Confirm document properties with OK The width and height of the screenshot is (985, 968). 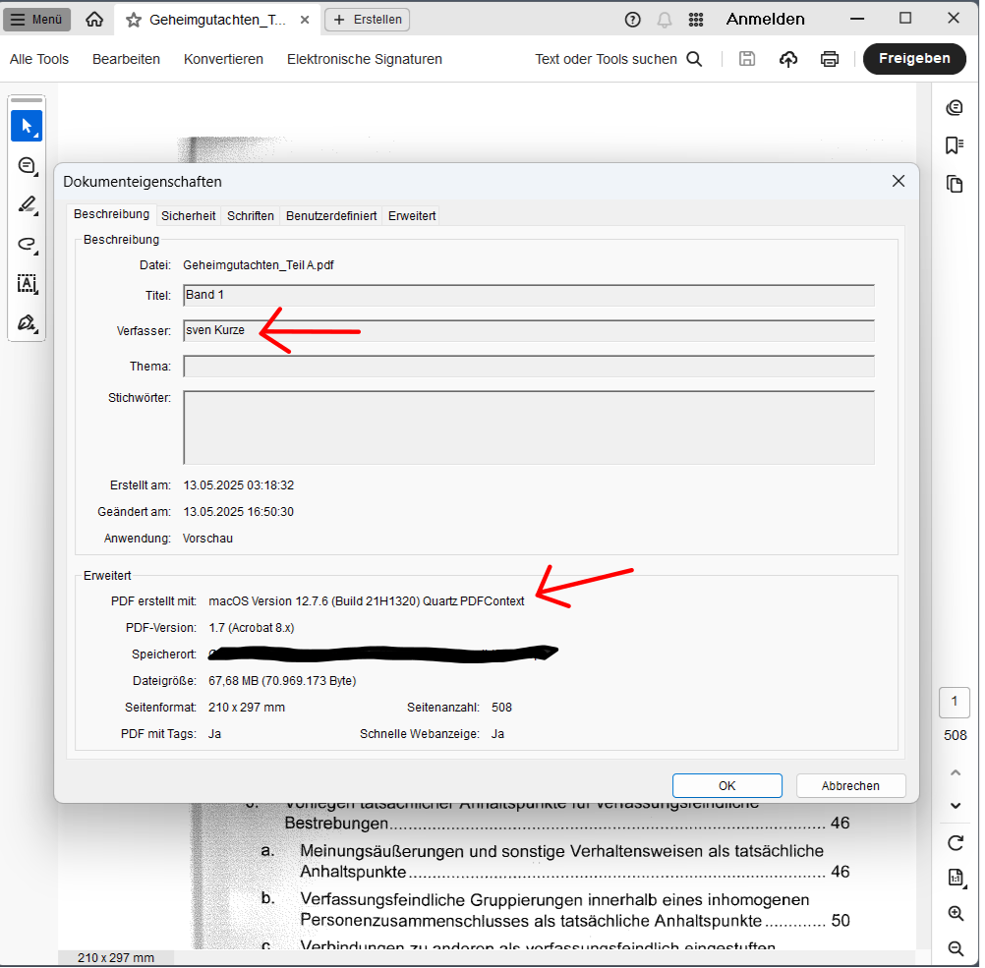point(726,785)
